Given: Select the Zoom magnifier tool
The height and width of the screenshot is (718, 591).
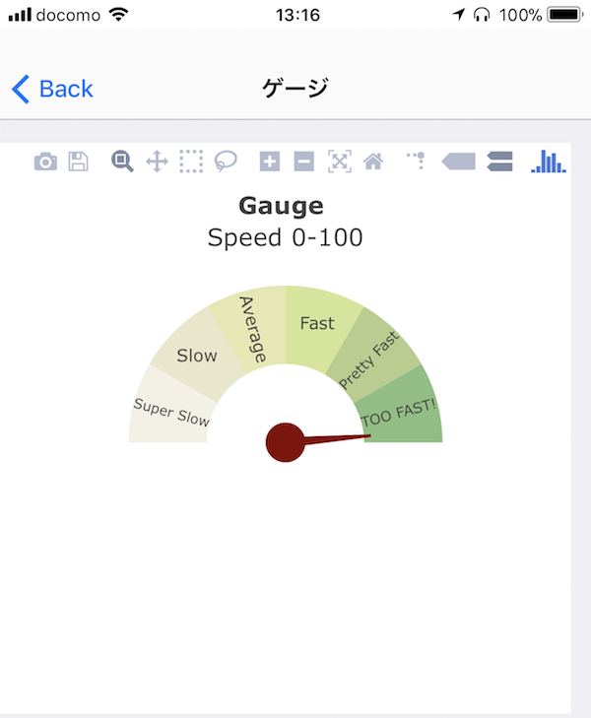Looking at the screenshot, I should coord(122,162).
